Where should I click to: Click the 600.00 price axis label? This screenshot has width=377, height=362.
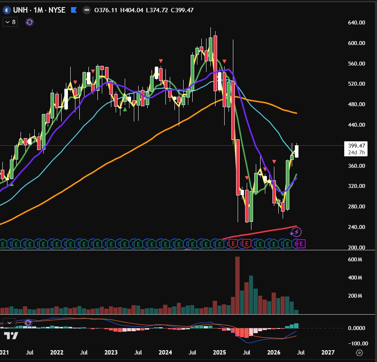click(x=356, y=43)
